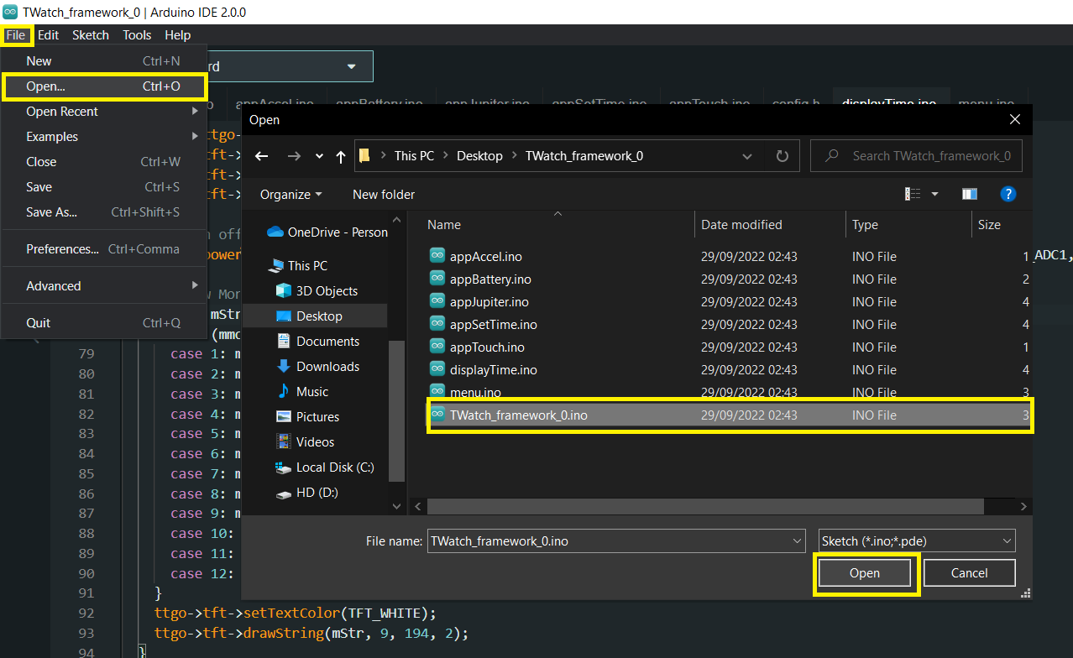Open recent locations chevron beside Forward arrow
Image resolution: width=1073 pixels, height=658 pixels.
319,156
